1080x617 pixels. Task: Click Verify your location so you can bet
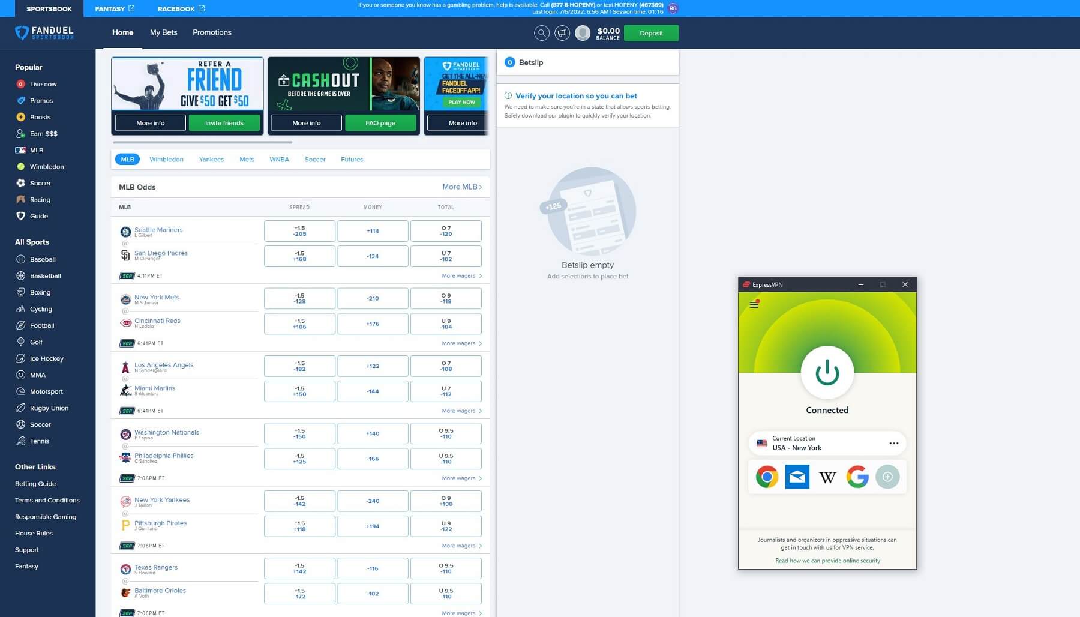click(576, 96)
